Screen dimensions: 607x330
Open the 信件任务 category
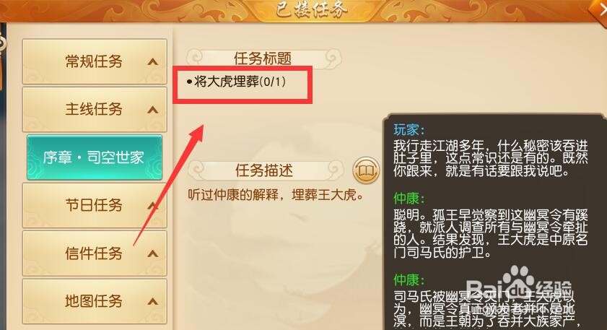pos(95,253)
